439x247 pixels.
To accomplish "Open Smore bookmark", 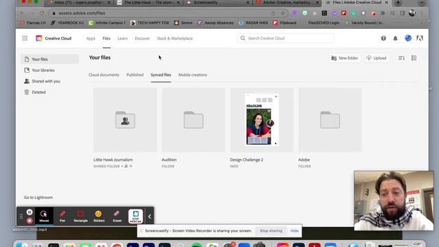I will [x=183, y=23].
